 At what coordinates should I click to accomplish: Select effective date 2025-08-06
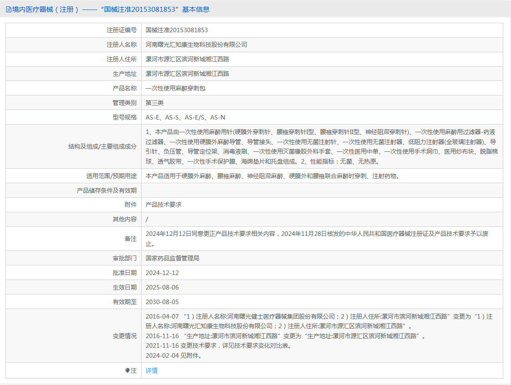pyautogui.click(x=162, y=287)
